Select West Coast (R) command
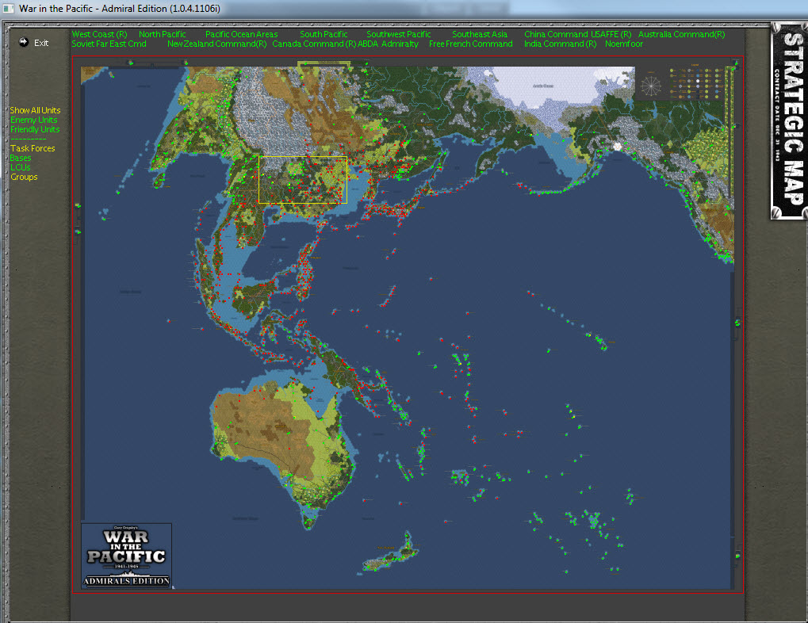Image resolution: width=808 pixels, height=623 pixels. click(x=99, y=34)
